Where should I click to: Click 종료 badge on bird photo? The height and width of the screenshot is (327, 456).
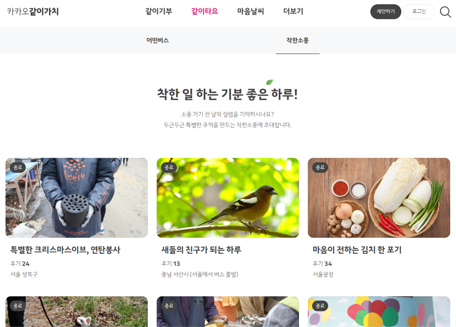[169, 167]
